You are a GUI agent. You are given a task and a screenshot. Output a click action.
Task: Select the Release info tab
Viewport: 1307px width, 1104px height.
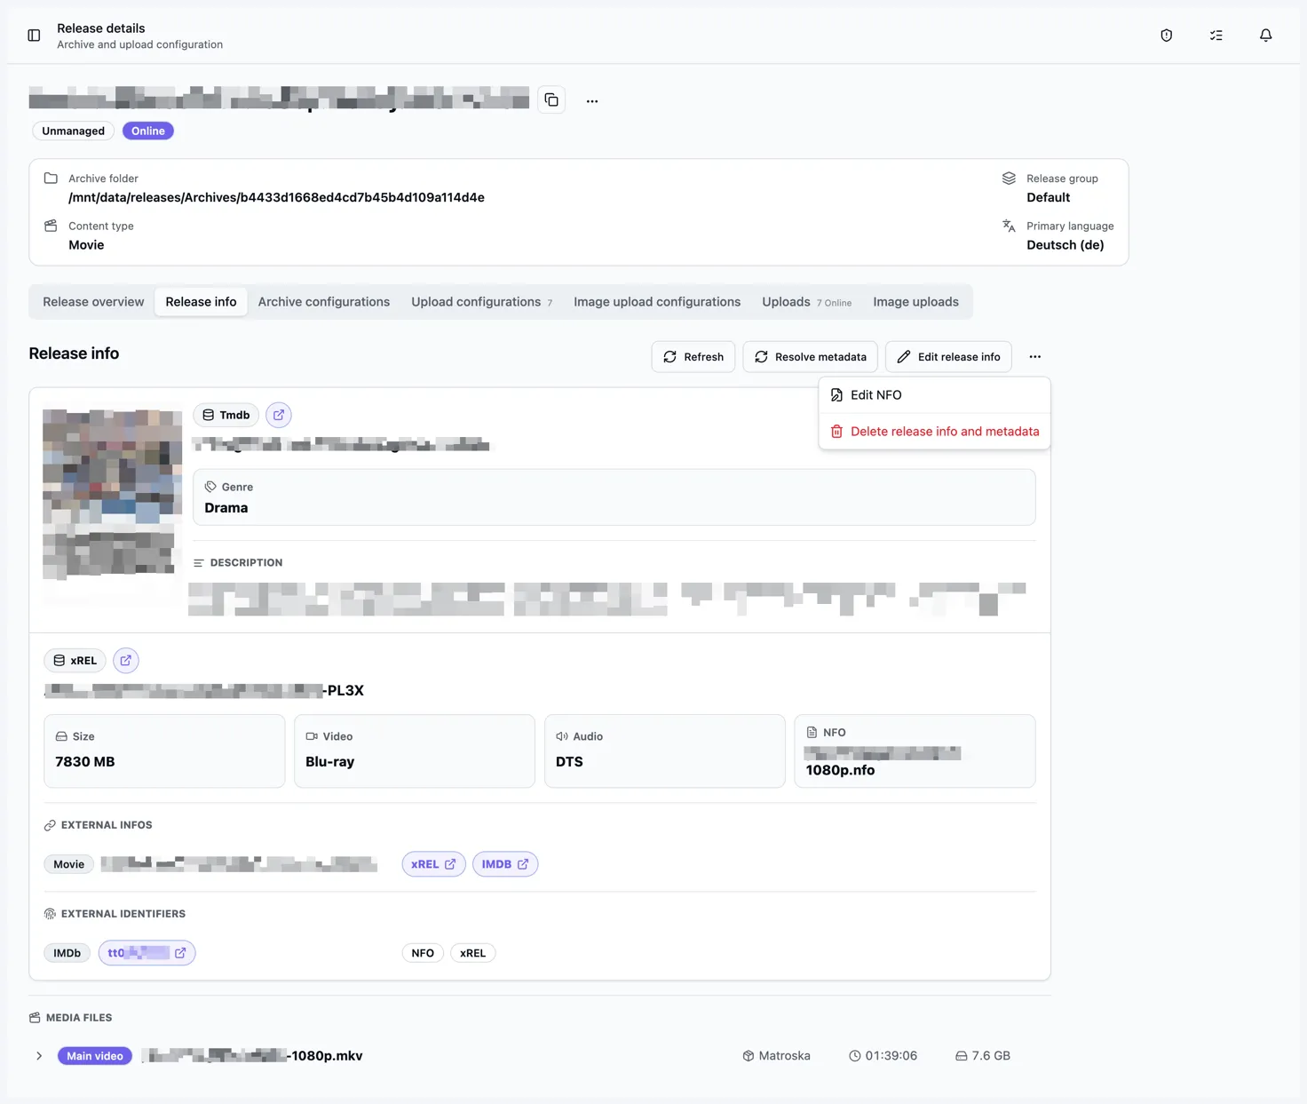[x=201, y=302]
